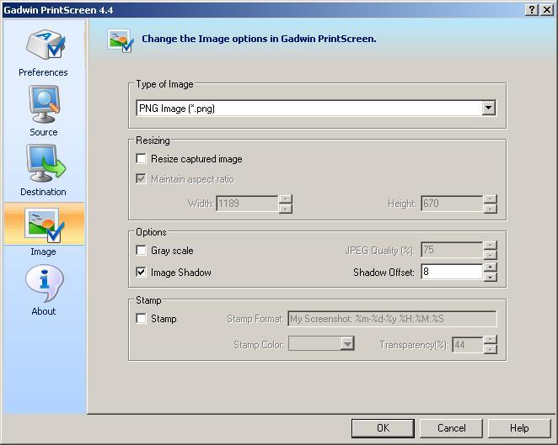558x445 pixels.
Task: Switch to About label in sidebar
Action: [x=44, y=311]
